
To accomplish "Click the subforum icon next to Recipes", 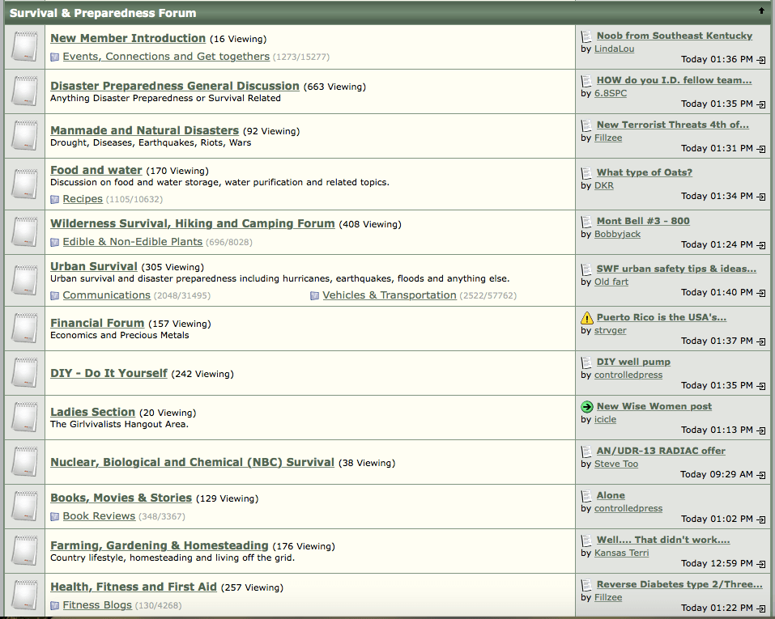I will [55, 199].
